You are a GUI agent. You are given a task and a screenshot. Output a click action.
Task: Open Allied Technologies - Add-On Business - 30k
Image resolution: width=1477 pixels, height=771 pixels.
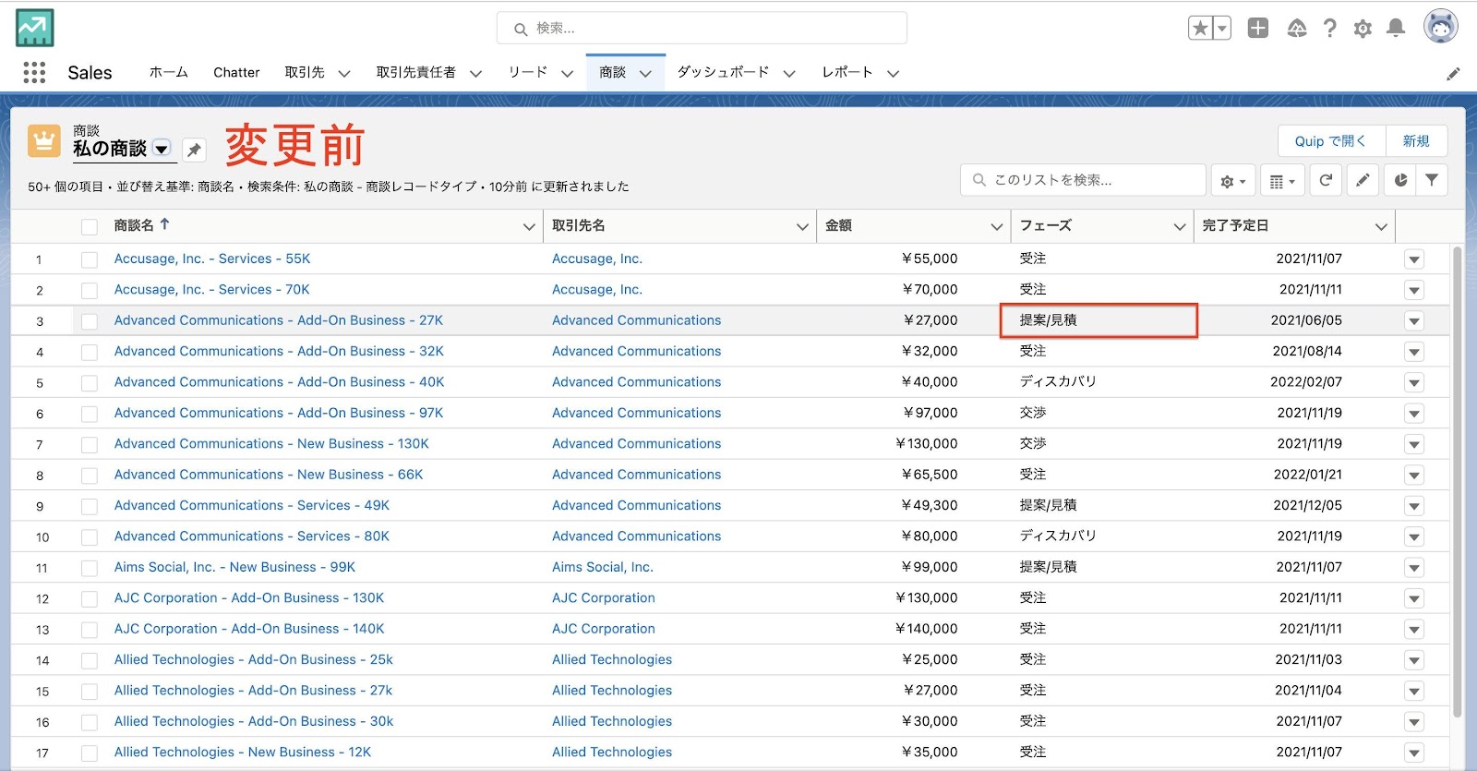[254, 721]
